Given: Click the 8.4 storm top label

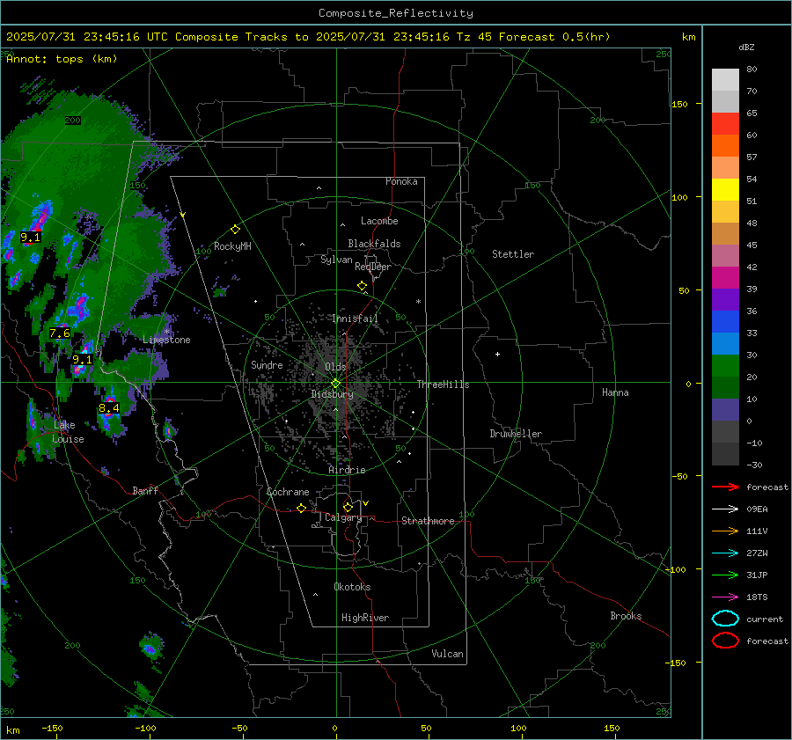Looking at the screenshot, I should tap(109, 408).
